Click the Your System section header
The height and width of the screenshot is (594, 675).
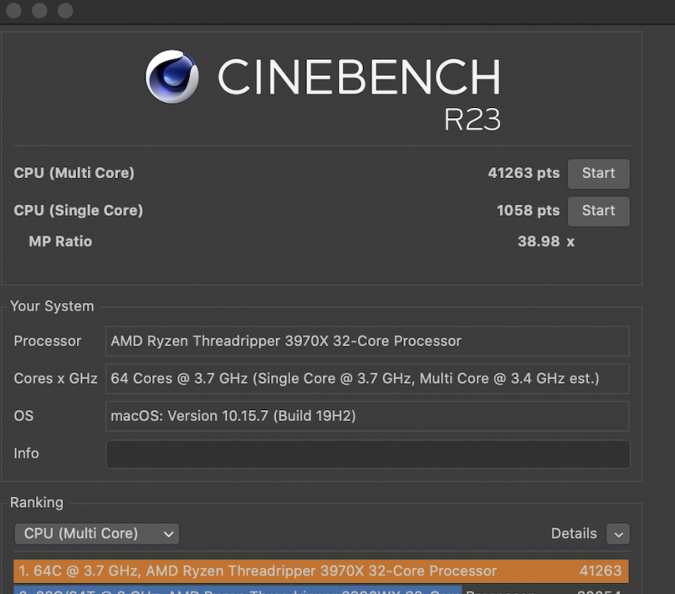pos(51,306)
